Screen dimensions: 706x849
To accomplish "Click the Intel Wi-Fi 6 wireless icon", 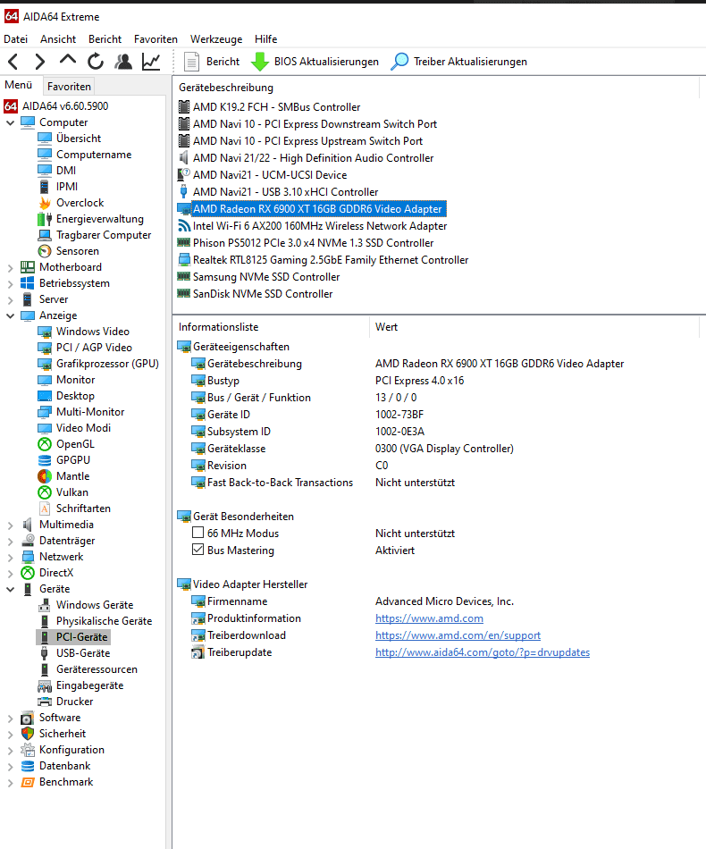I will 184,226.
